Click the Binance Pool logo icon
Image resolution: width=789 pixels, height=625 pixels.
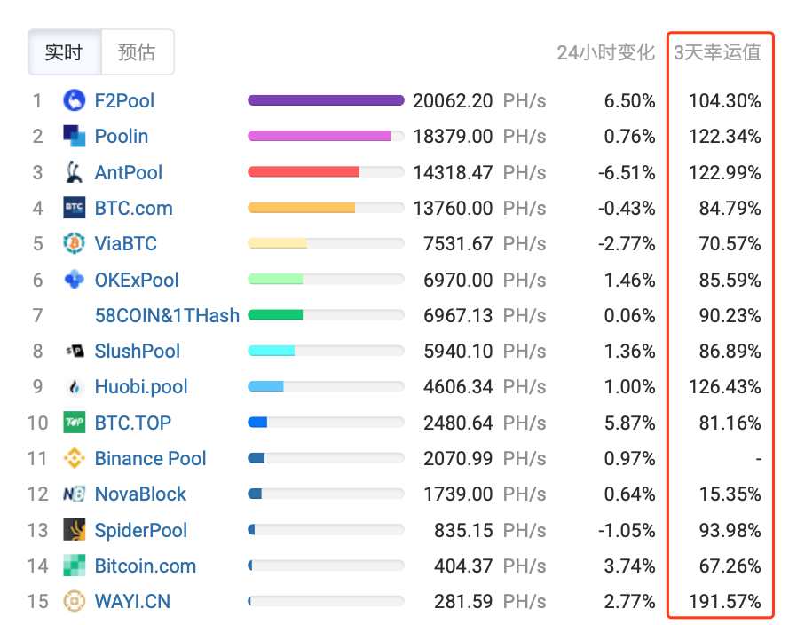[74, 458]
